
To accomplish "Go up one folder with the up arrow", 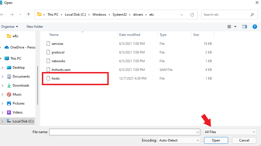I will click(28, 15).
